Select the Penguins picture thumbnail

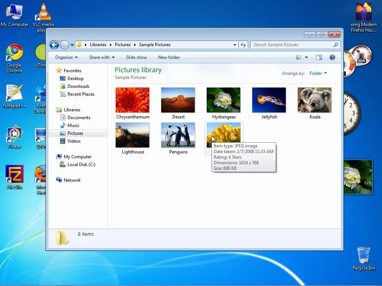[x=178, y=135]
